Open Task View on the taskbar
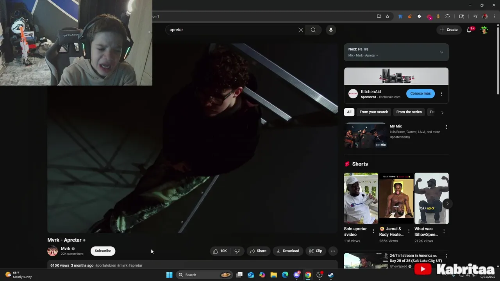The width and height of the screenshot is (500, 281). [x=239, y=275]
